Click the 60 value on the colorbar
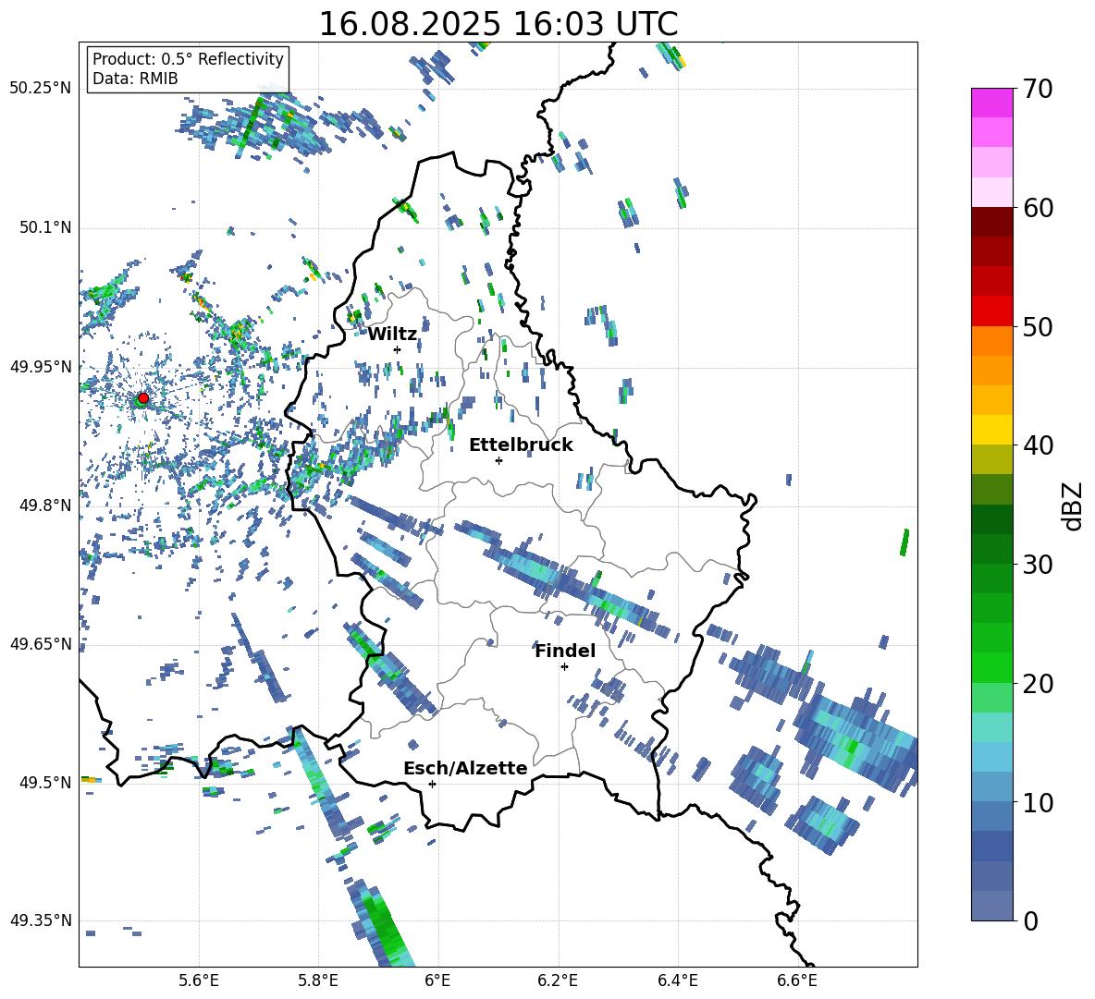 (x=1038, y=208)
